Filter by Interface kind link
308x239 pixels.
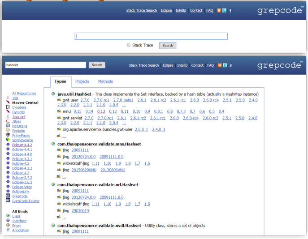[19, 221]
